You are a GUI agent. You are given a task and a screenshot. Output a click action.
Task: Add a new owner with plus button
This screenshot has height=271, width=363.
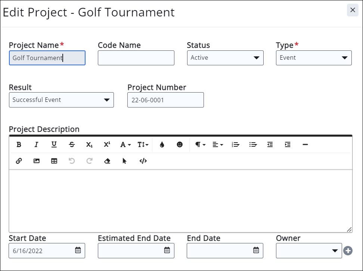point(348,251)
